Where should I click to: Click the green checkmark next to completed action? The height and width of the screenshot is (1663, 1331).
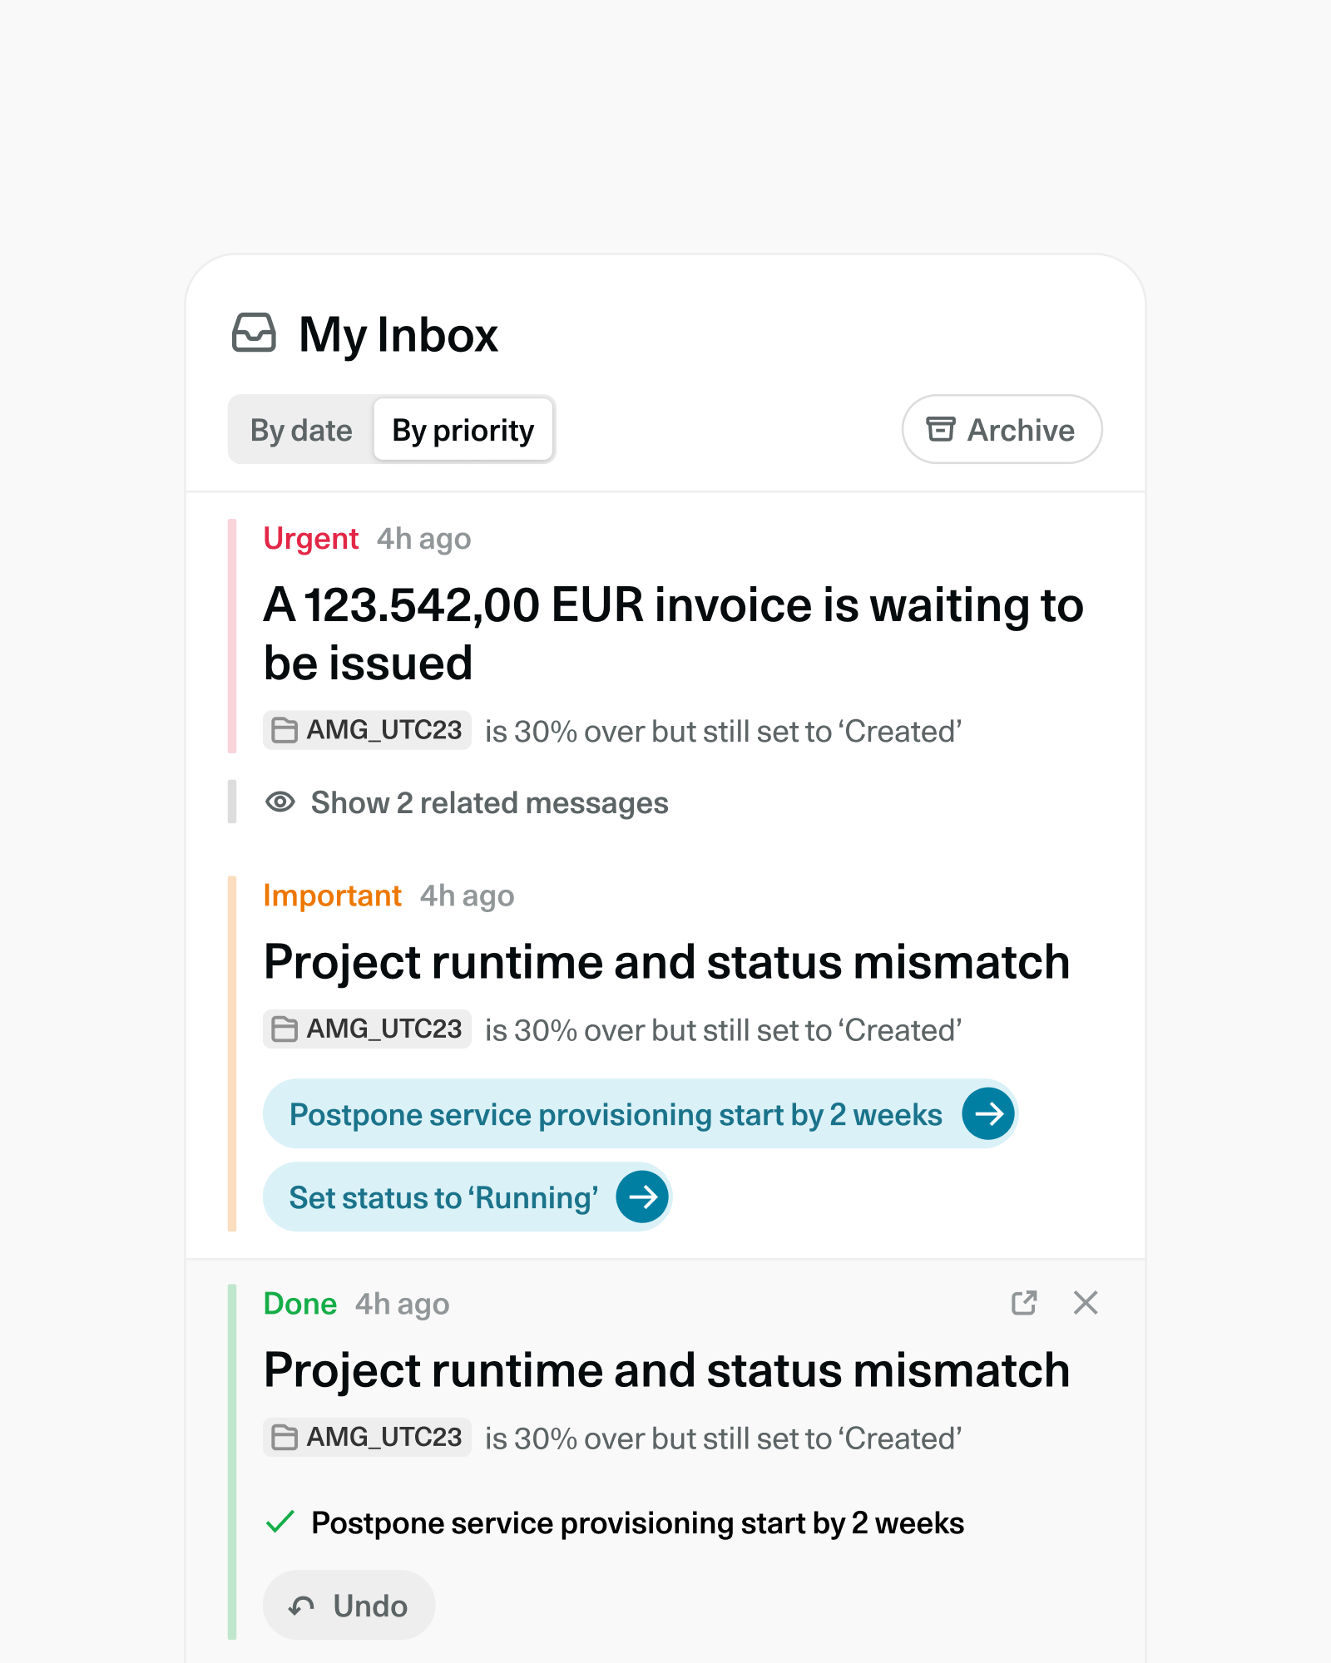(280, 1522)
